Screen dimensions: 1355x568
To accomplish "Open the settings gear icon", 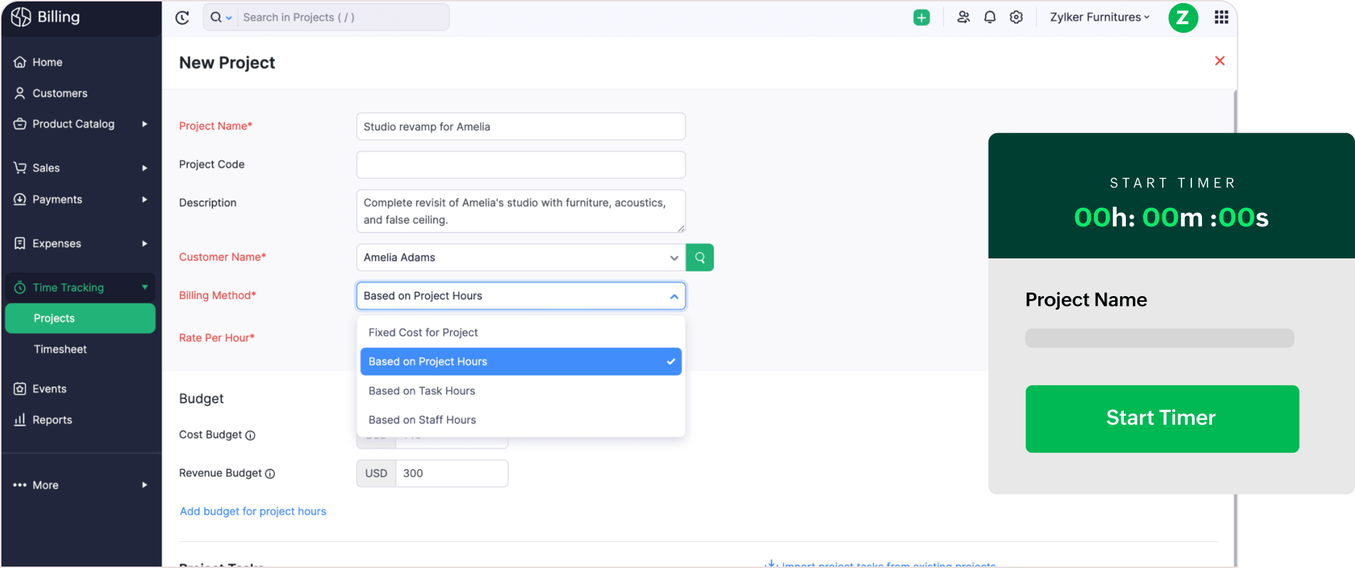I will pyautogui.click(x=1016, y=18).
